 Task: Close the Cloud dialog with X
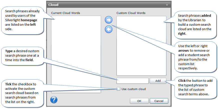tap(167, 5)
